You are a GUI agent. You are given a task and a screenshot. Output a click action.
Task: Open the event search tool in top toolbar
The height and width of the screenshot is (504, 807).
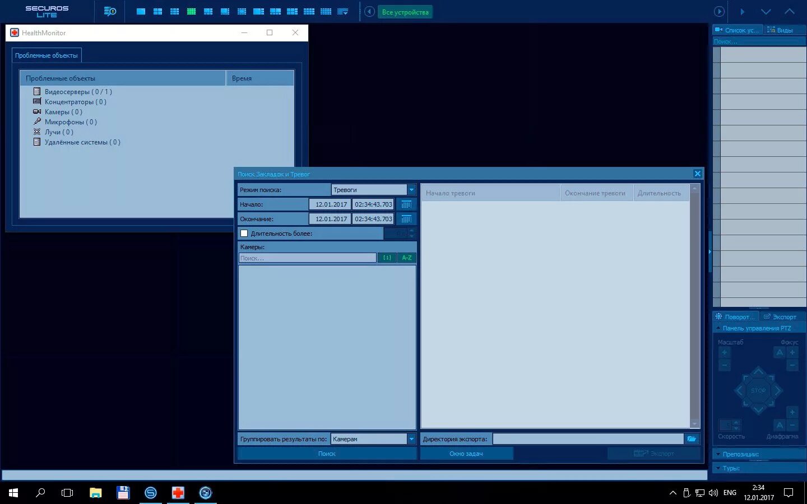point(110,11)
